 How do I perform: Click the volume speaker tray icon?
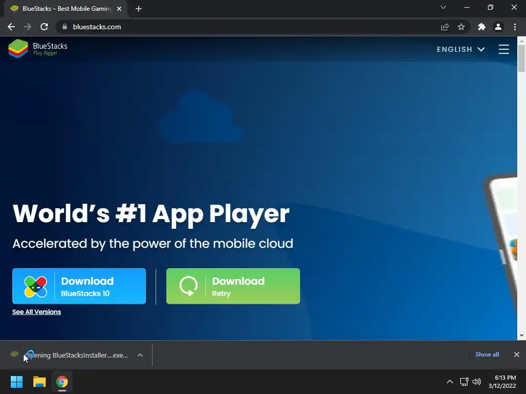477,382
